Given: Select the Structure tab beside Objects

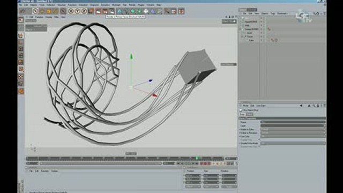Looking at the screenshot, I should pyautogui.click(x=252, y=10).
